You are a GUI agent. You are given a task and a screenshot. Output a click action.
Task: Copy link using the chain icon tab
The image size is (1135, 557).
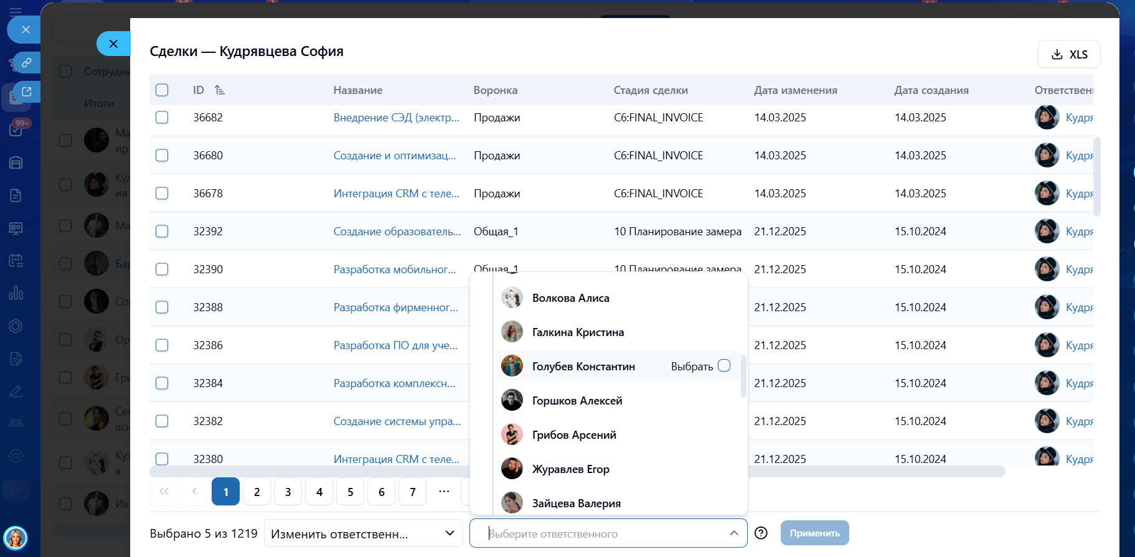pos(26,62)
